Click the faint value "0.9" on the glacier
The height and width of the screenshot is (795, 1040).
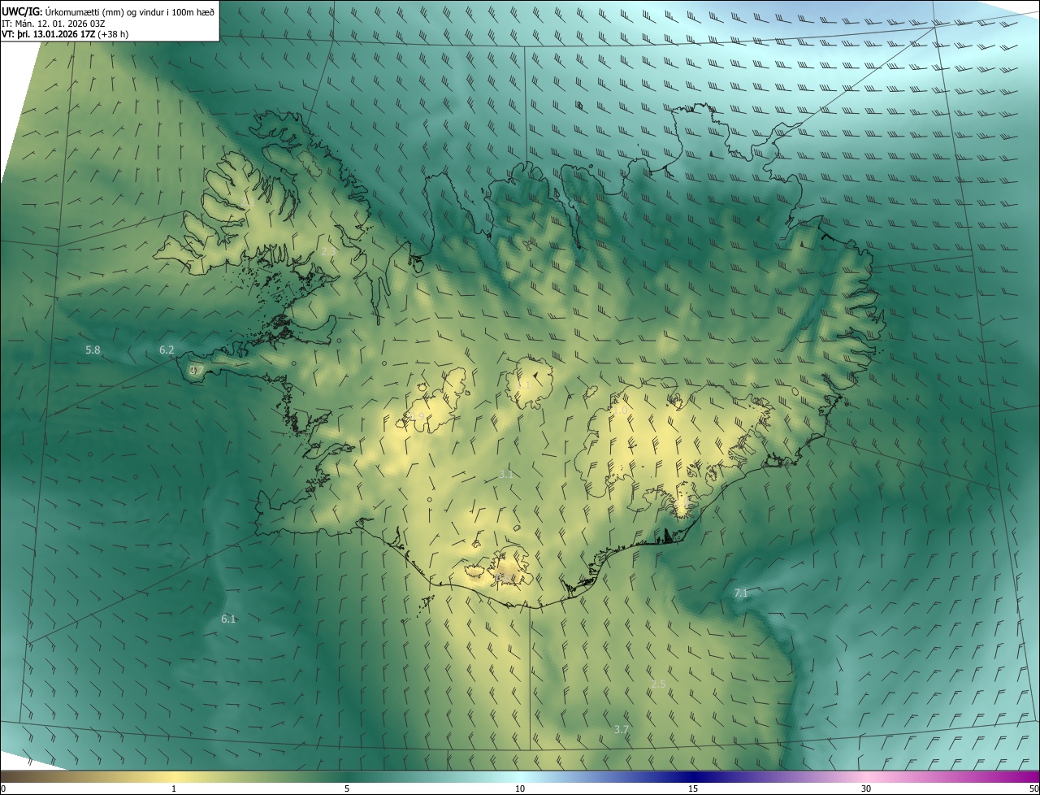(x=417, y=416)
